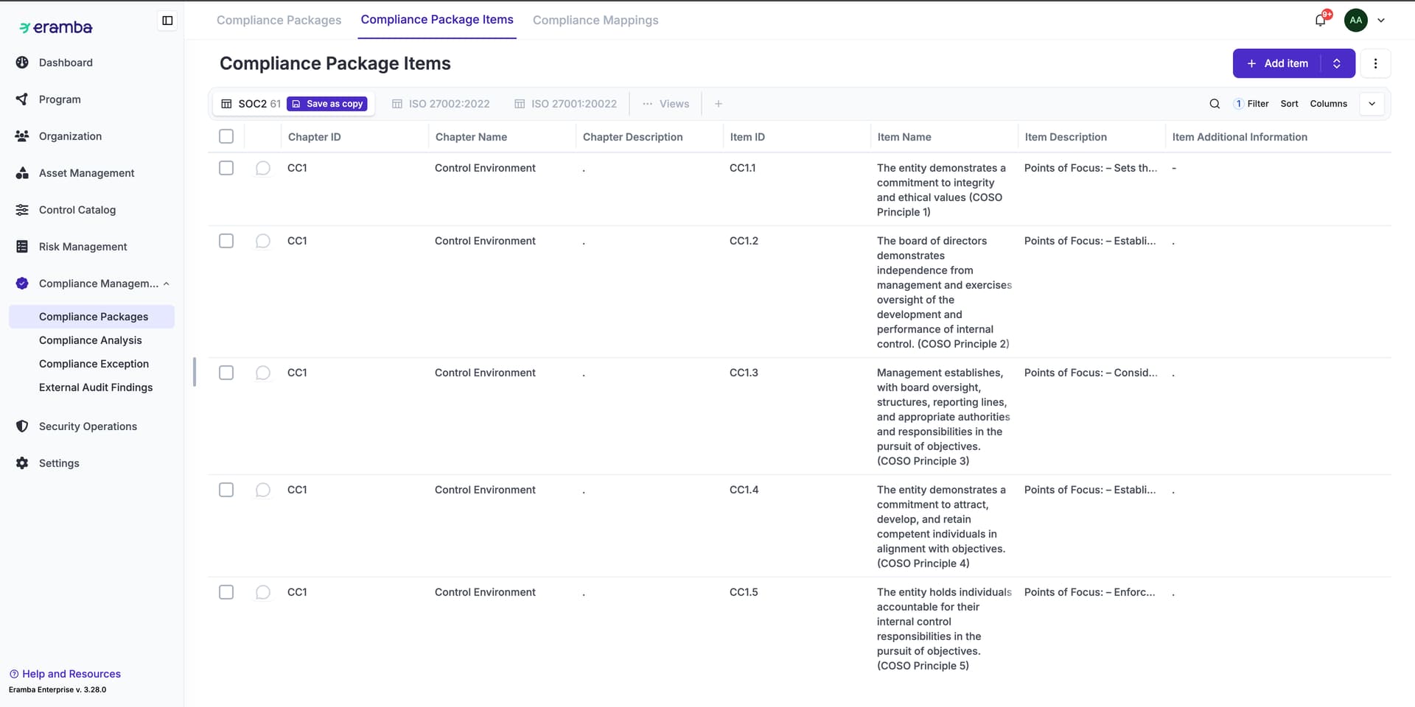Collapse the sidebar panel icon

point(167,21)
